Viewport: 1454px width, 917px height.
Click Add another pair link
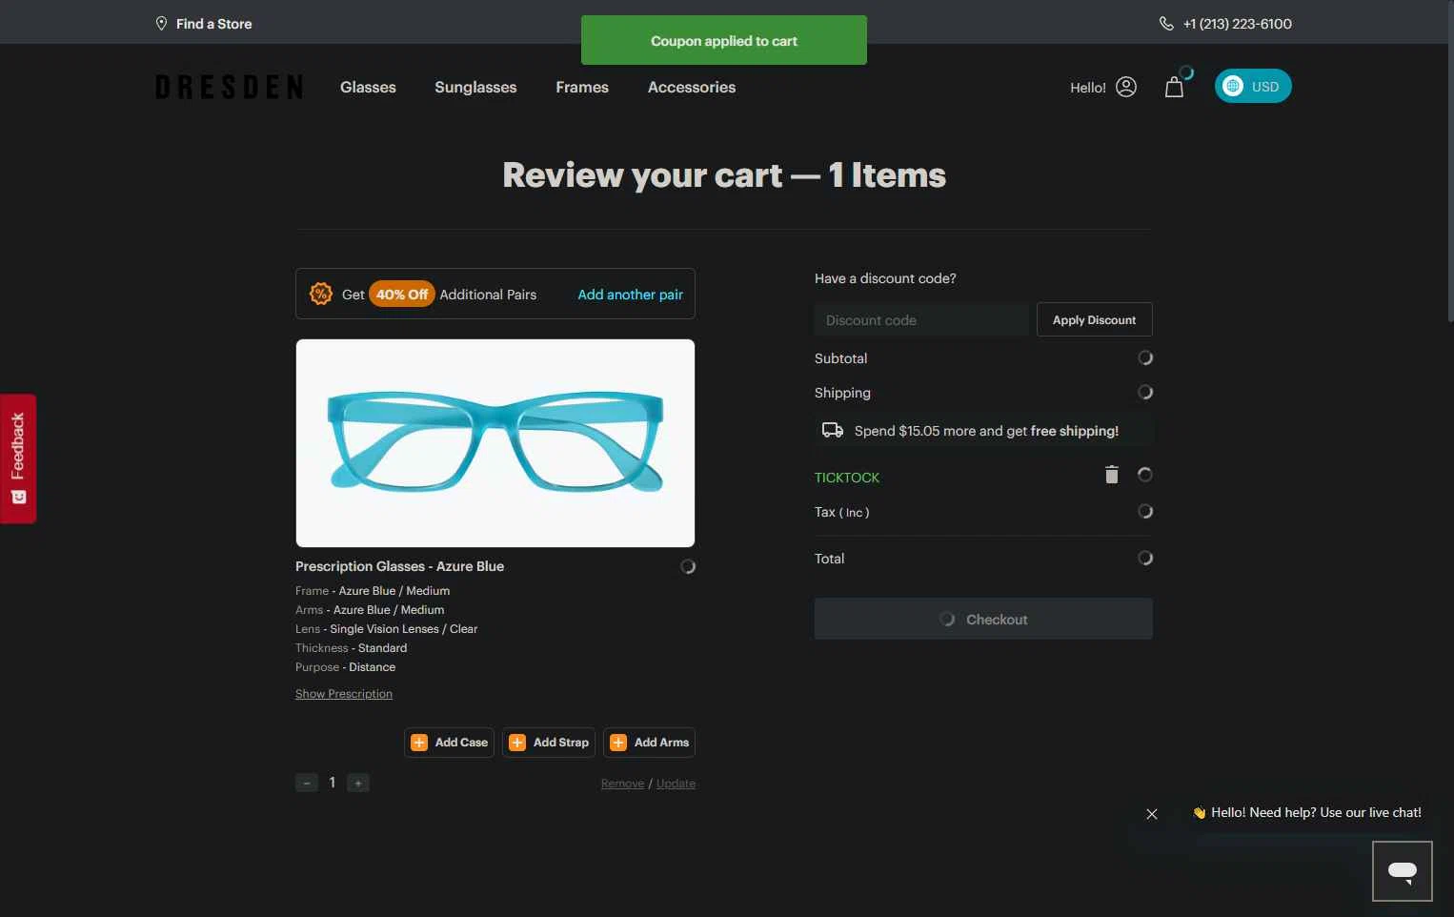(630, 295)
